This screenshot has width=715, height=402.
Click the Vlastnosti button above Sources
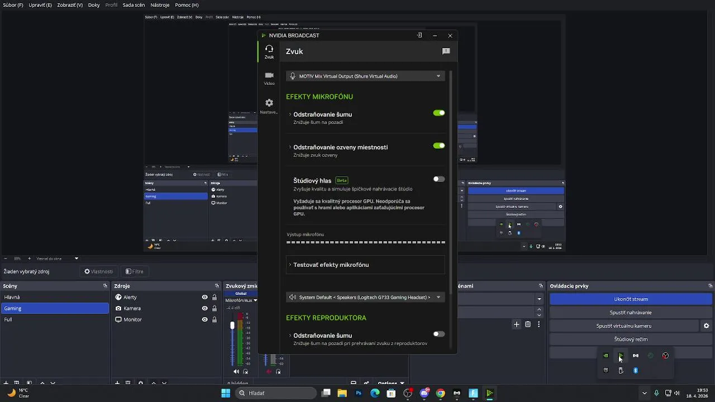98,271
